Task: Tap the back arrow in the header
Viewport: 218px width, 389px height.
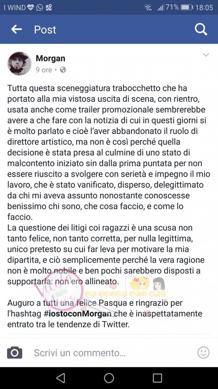Action: click(16, 29)
